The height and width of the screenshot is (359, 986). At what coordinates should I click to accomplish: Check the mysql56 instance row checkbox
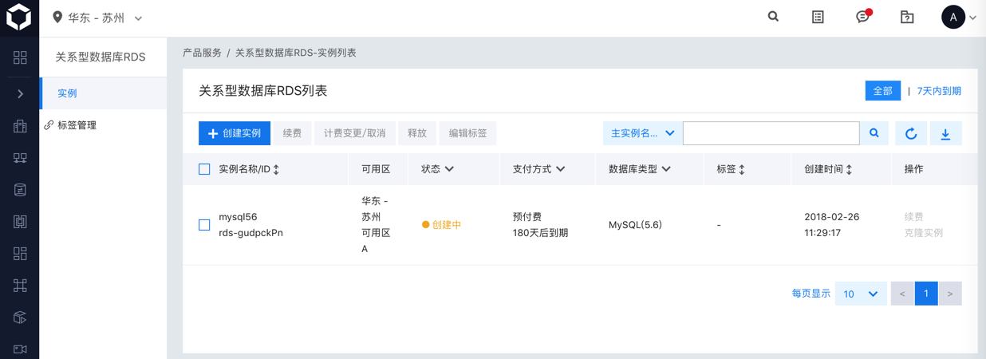[x=204, y=225]
